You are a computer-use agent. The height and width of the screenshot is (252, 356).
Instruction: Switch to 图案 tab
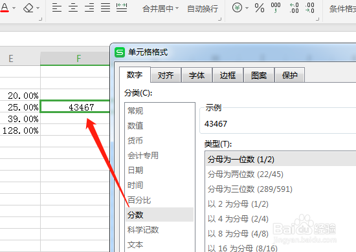[259, 75]
